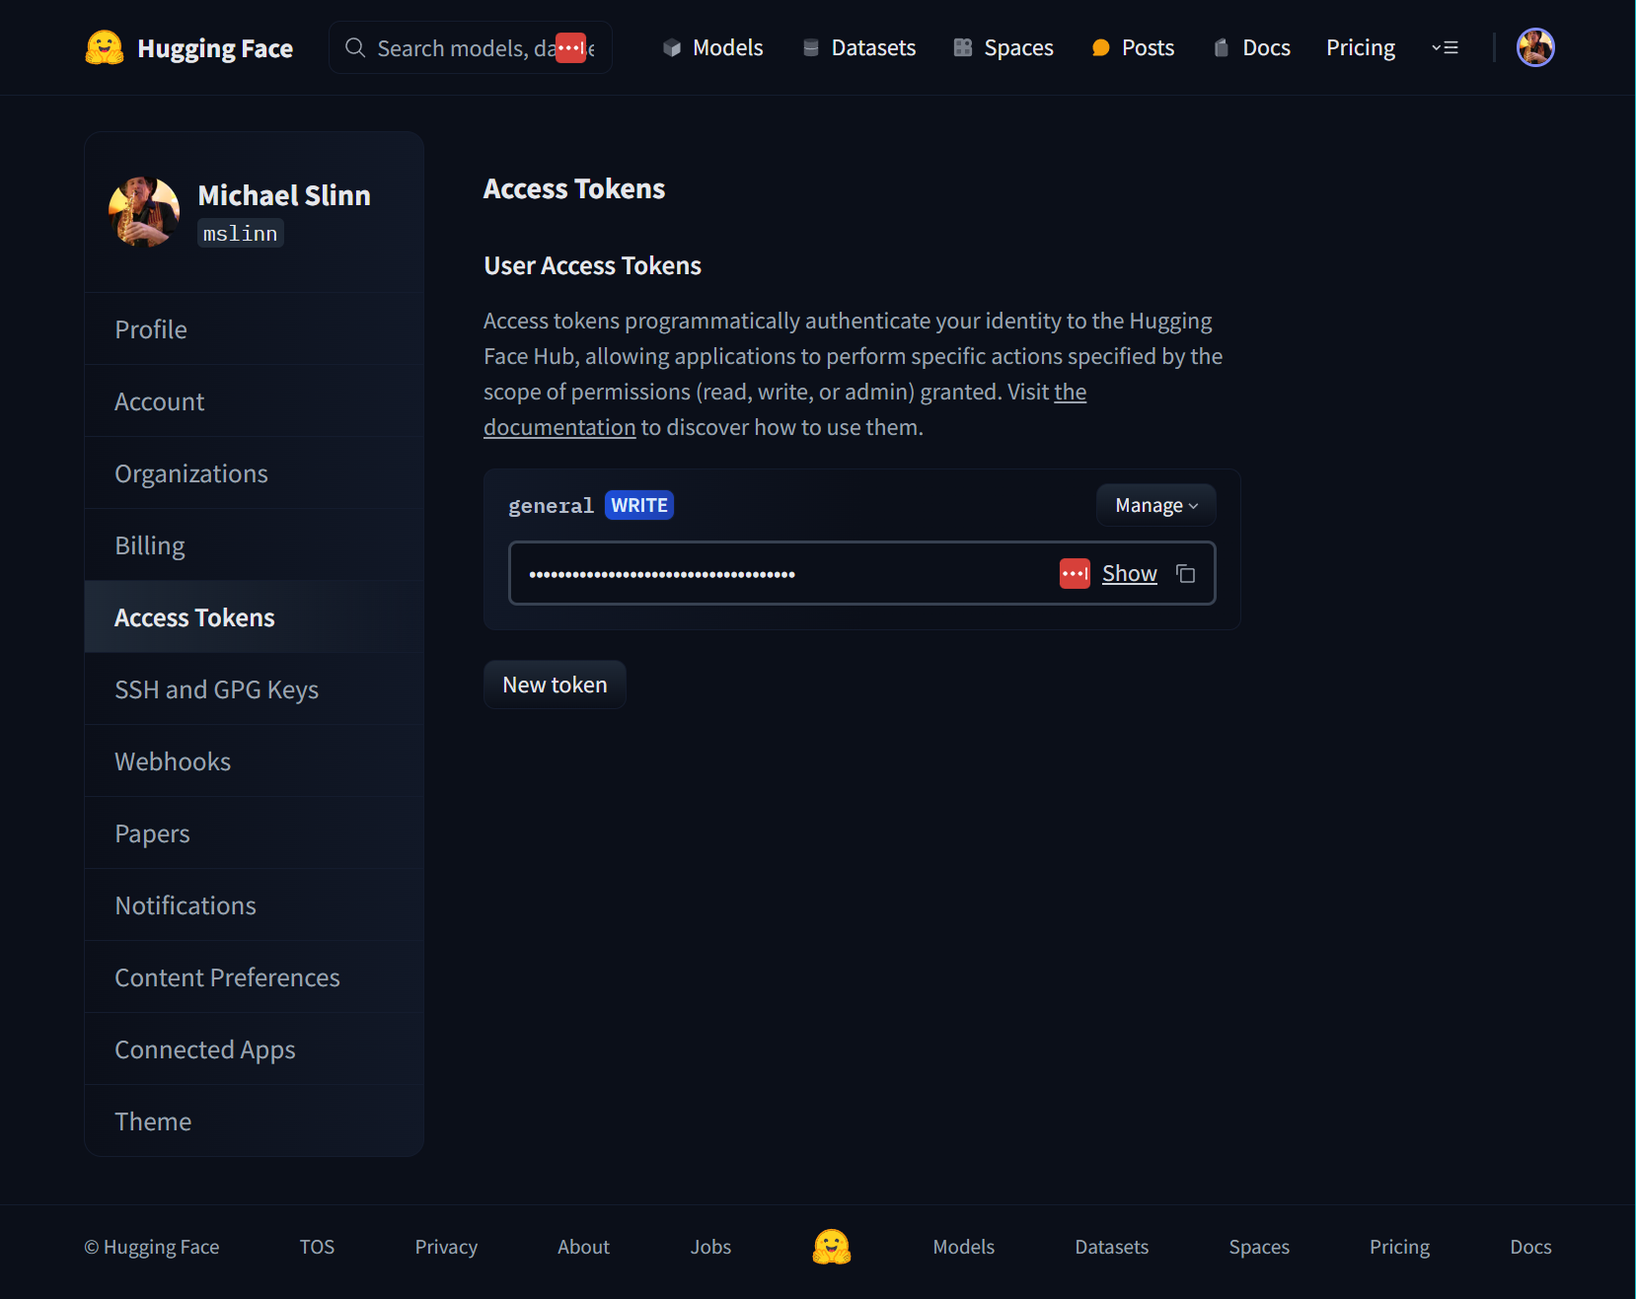1636x1299 pixels.
Task: Open Datasets from the top navigation
Action: pos(858,48)
